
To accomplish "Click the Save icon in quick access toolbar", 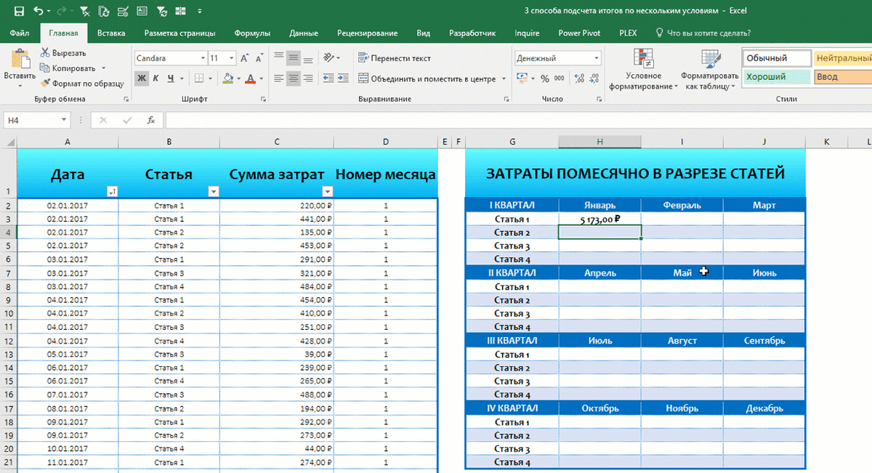I will [x=19, y=11].
